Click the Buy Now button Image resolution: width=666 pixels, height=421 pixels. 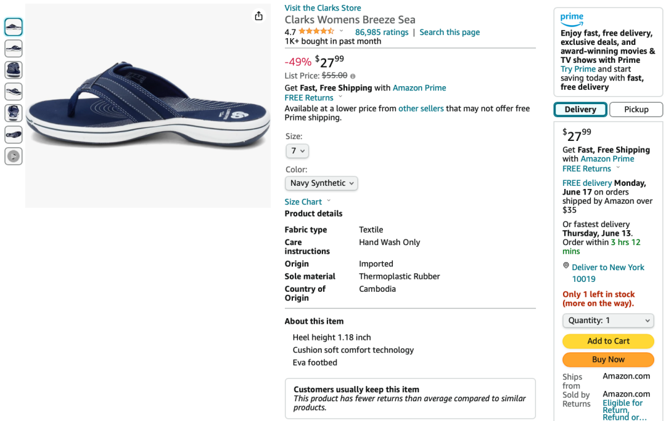coord(608,359)
